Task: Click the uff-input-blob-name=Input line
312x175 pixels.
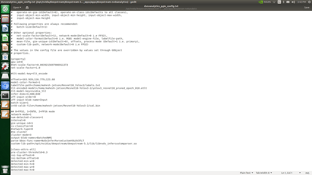Action: coord(29,100)
